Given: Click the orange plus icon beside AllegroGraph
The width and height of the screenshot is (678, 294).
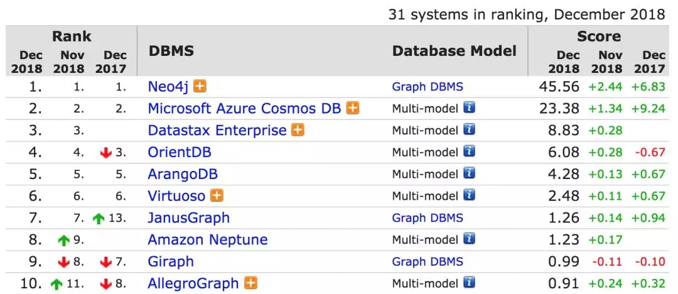Looking at the screenshot, I should point(250,283).
